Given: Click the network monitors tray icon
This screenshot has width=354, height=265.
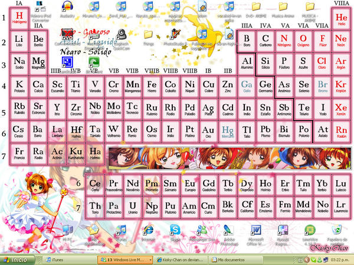Looking at the screenshot, I should tap(326, 260).
